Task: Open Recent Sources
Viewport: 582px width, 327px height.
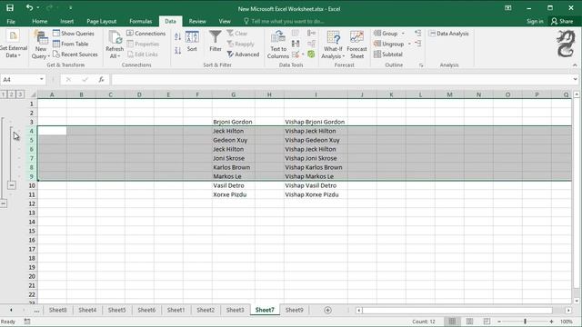Action: [x=75, y=54]
